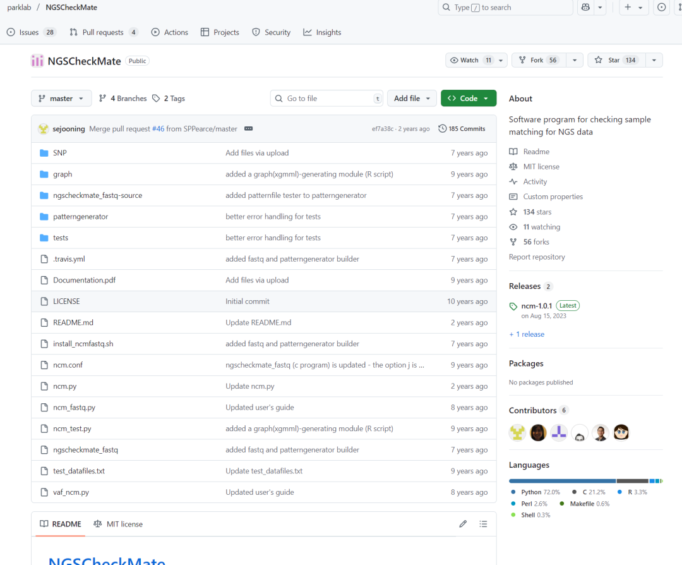Open MIT license link in About
This screenshot has width=682, height=565.
(534, 167)
